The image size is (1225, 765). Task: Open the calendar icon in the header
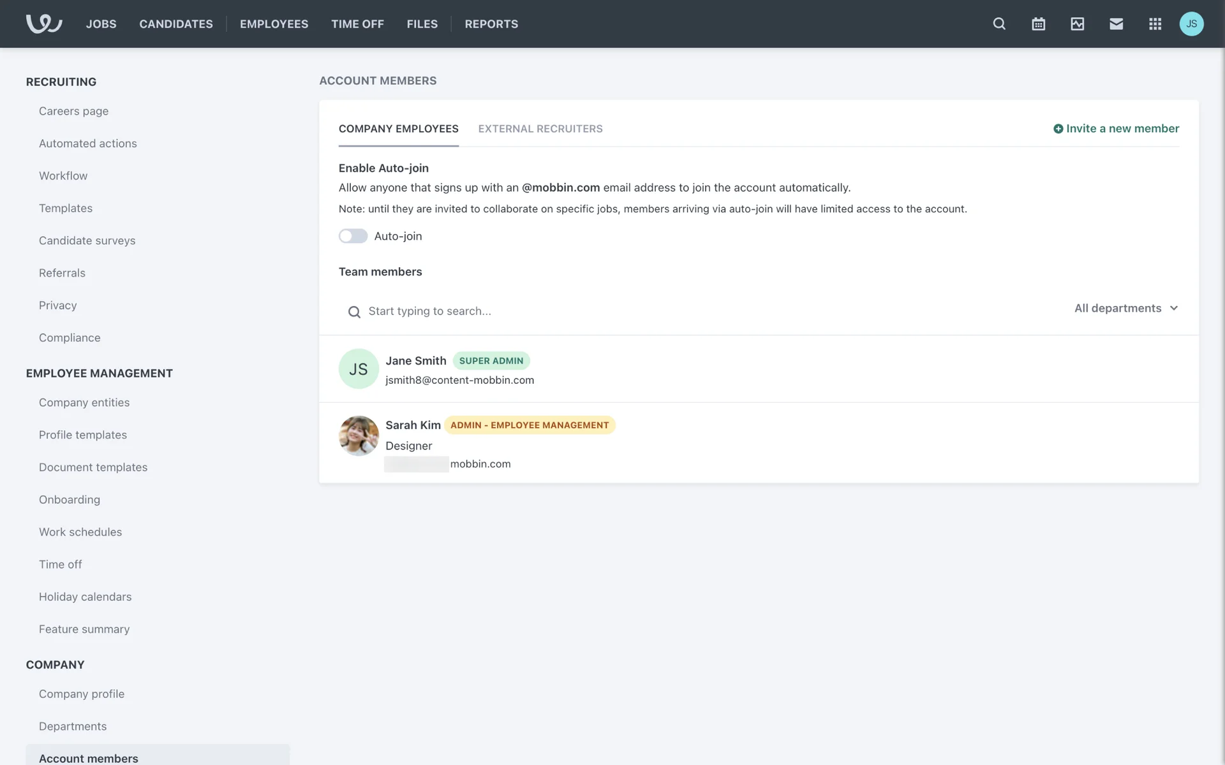click(1038, 24)
